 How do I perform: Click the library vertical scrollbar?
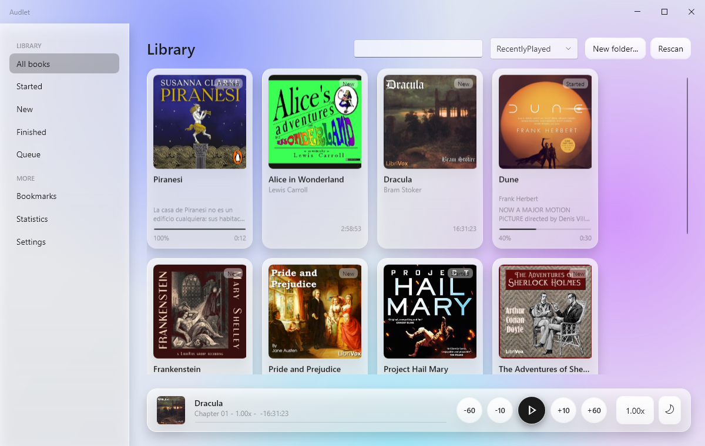point(687,156)
